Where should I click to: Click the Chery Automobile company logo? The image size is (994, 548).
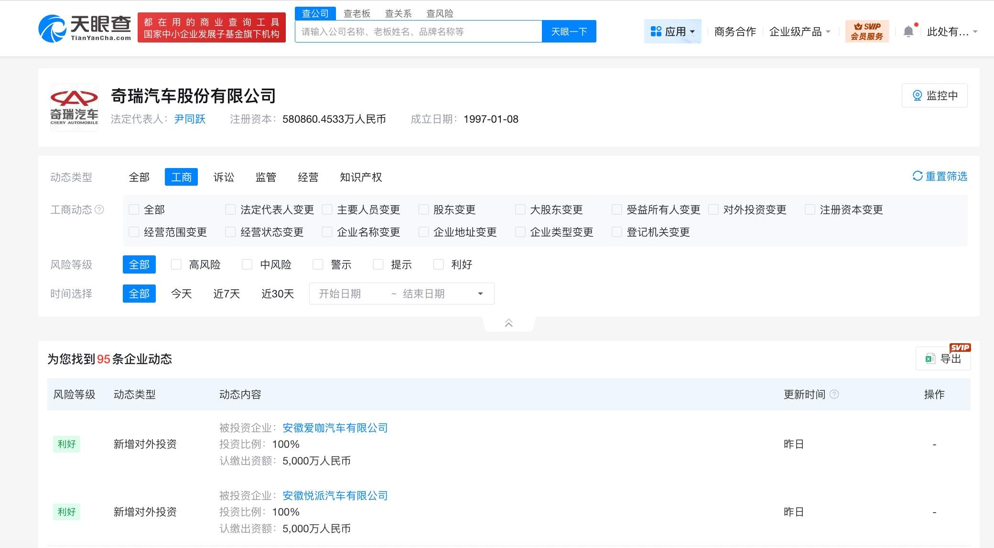click(x=74, y=108)
